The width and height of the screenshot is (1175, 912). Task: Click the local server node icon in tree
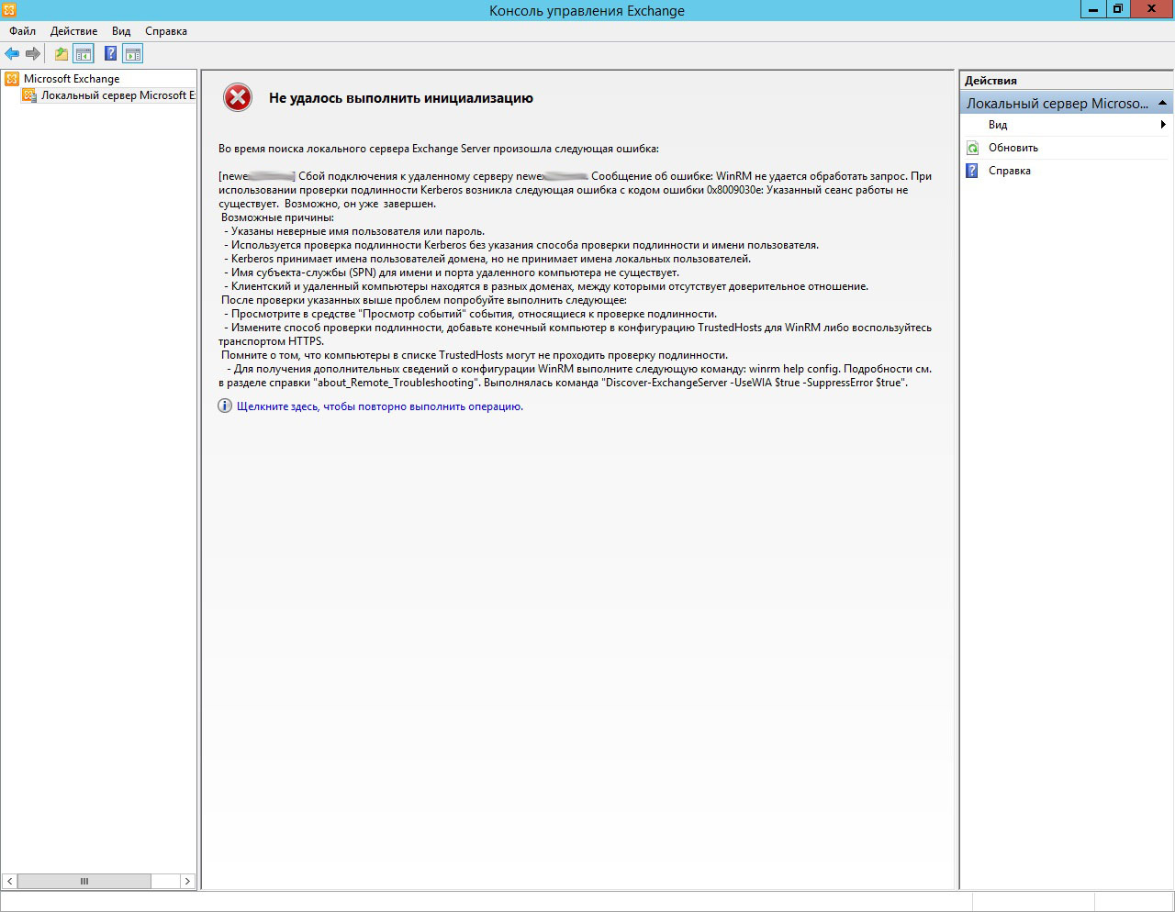(x=29, y=95)
